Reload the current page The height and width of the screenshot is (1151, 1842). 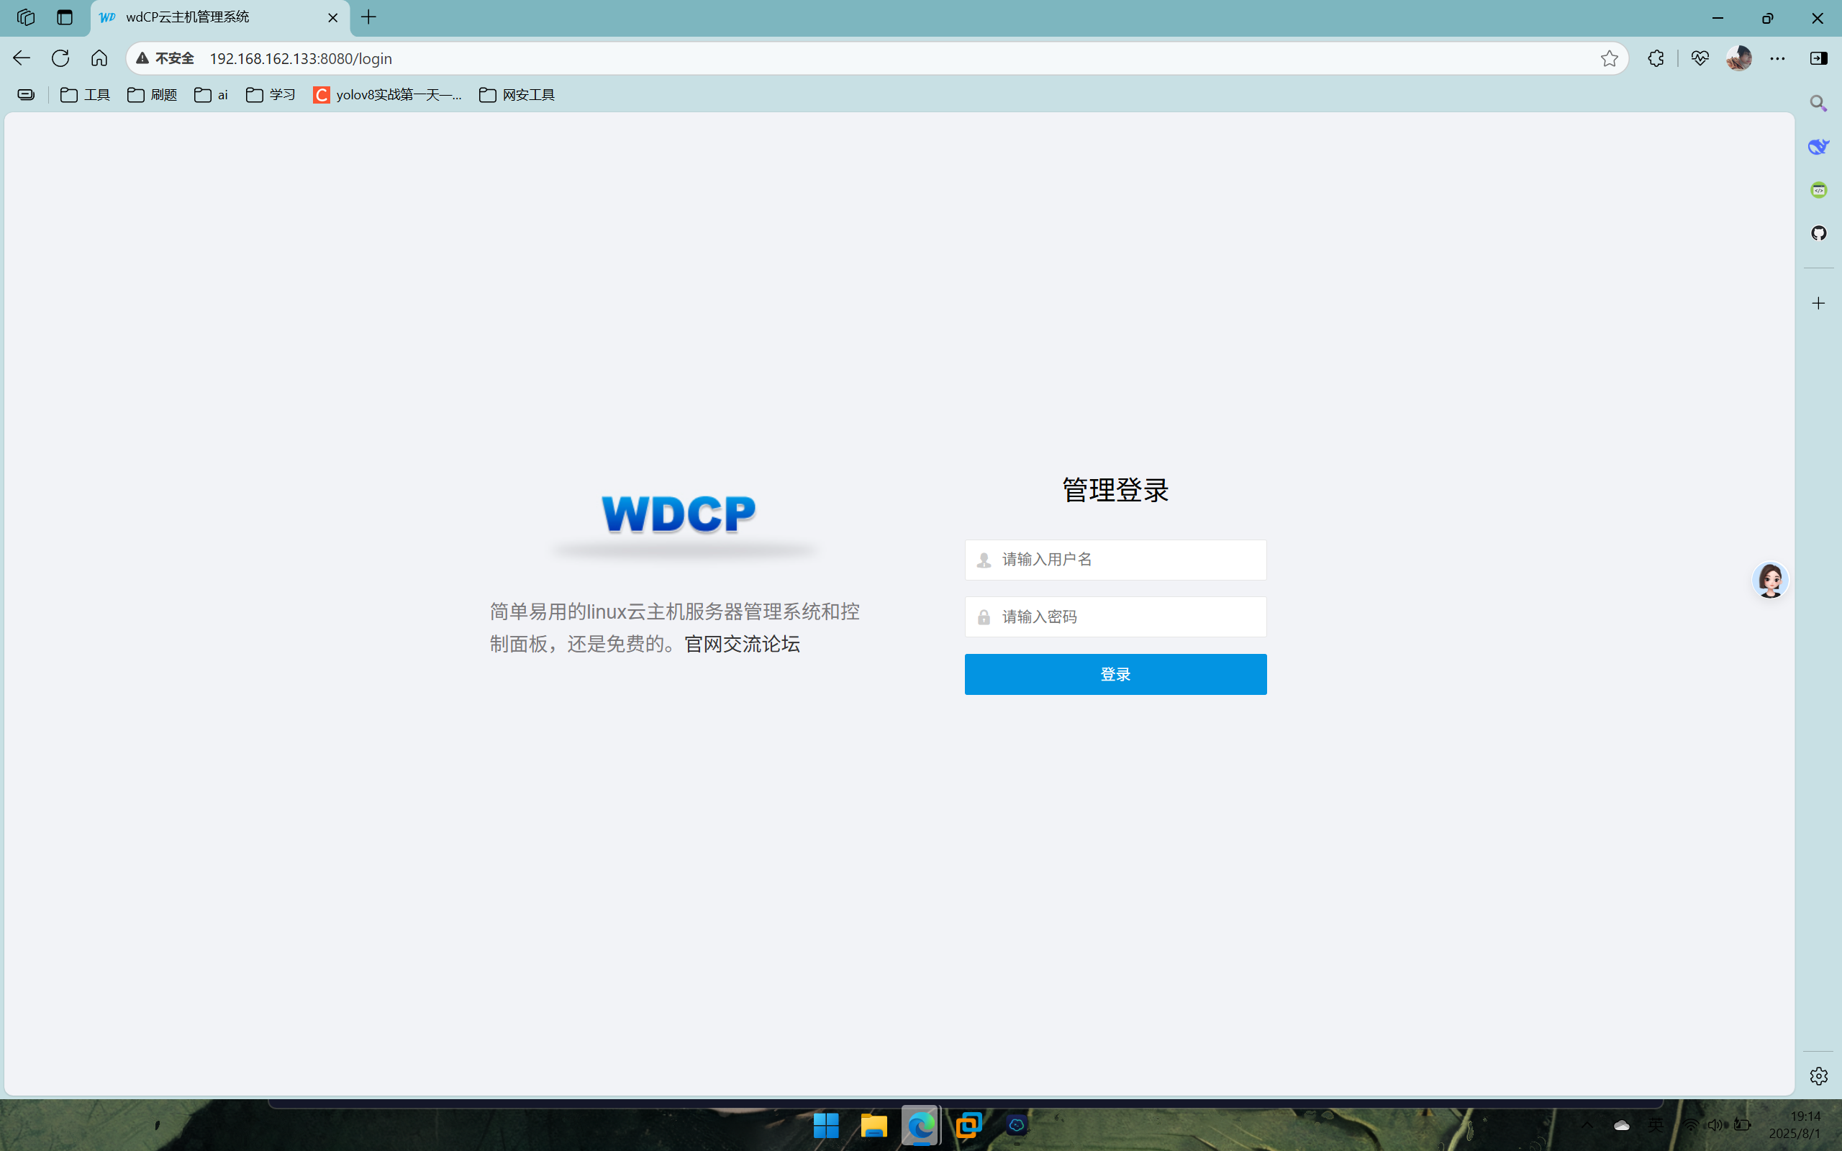coord(60,58)
